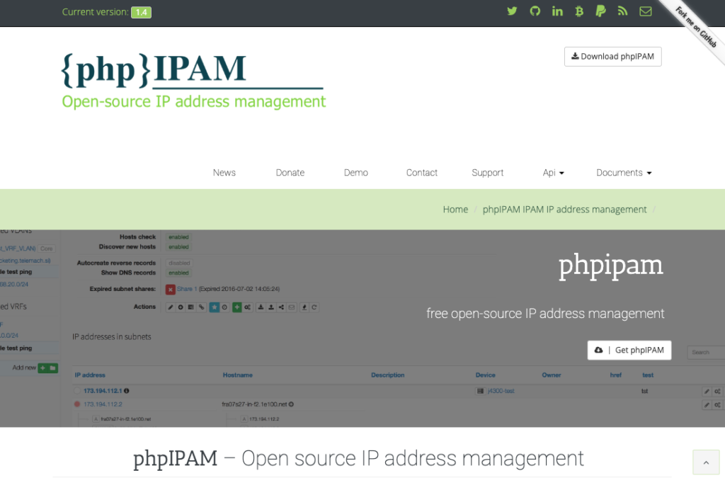Image resolution: width=725 pixels, height=478 pixels.
Task: Click the refresh icon at the end of Actions
Action: (x=314, y=307)
